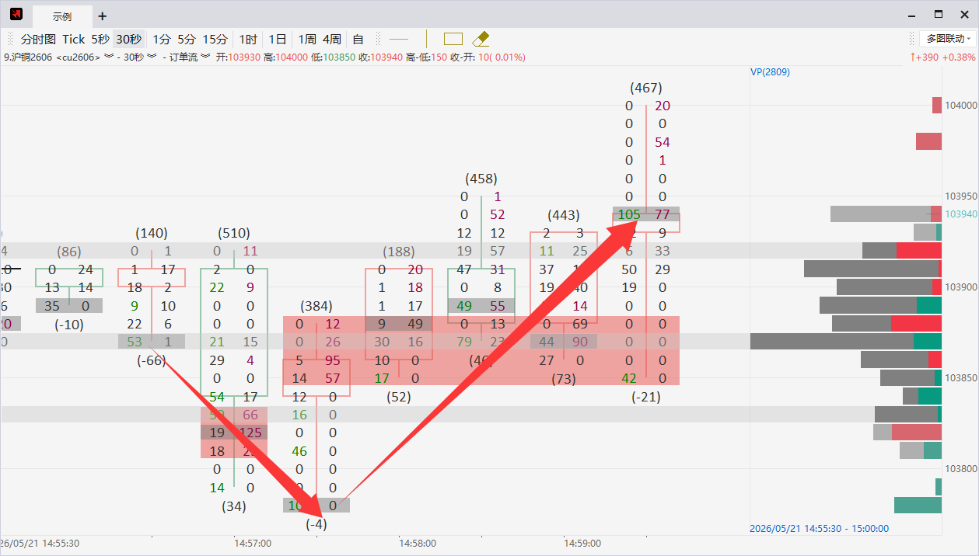Select the 5分 period
979x556 pixels.
pos(187,39)
